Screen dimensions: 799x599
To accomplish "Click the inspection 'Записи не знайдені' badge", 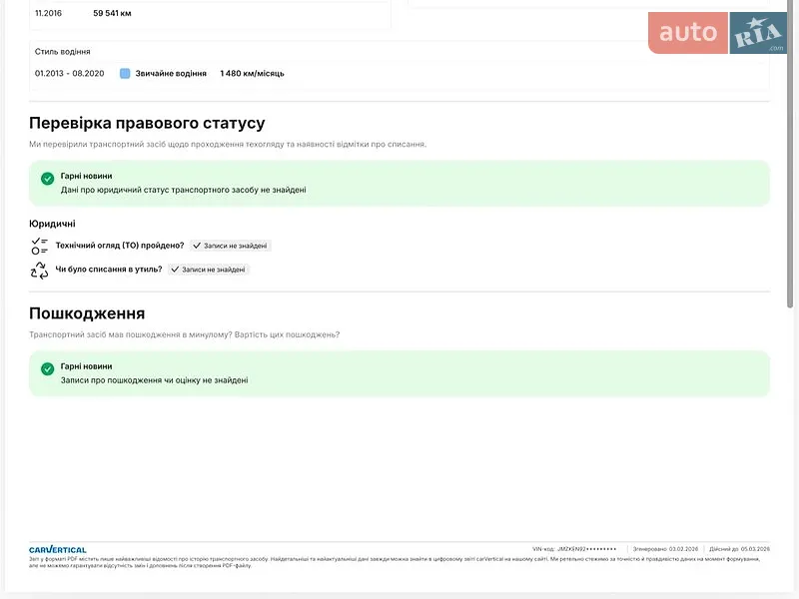I will click(231, 246).
